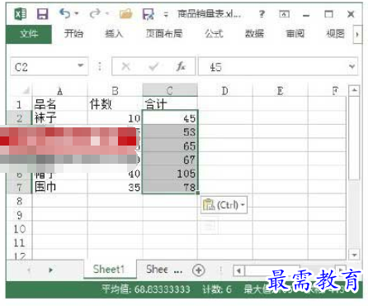The width and height of the screenshot is (368, 306).
Task: Switch to the 审阅 ribbon tab
Action: coord(295,34)
